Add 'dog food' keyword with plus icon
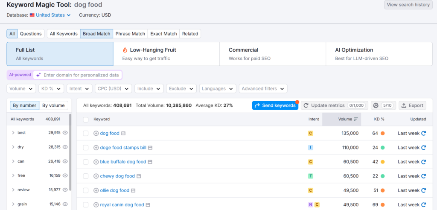 [96, 133]
